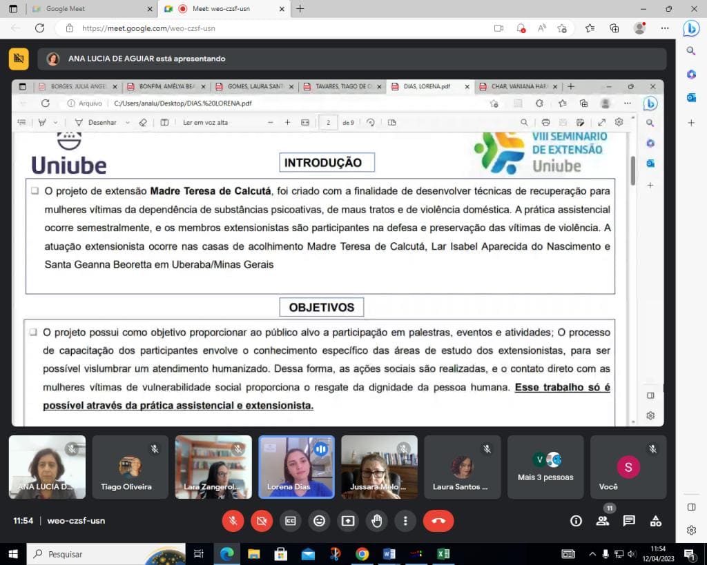Open Task View on the taskbar
Image resolution: width=707 pixels, height=565 pixels.
[x=198, y=554]
